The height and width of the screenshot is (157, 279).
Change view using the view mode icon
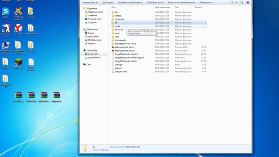(232, 3)
